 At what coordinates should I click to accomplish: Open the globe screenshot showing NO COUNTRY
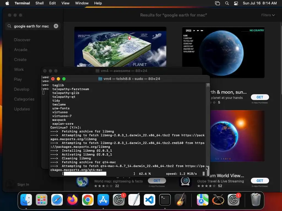pos(223,52)
